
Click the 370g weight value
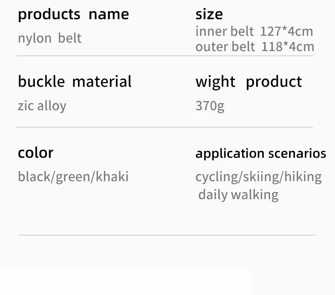pos(209,106)
